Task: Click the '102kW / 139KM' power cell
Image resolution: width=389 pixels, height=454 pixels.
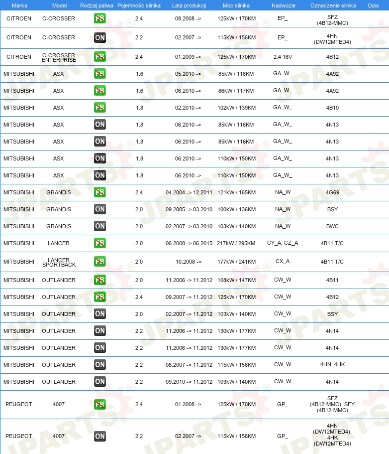Action: [x=236, y=108]
